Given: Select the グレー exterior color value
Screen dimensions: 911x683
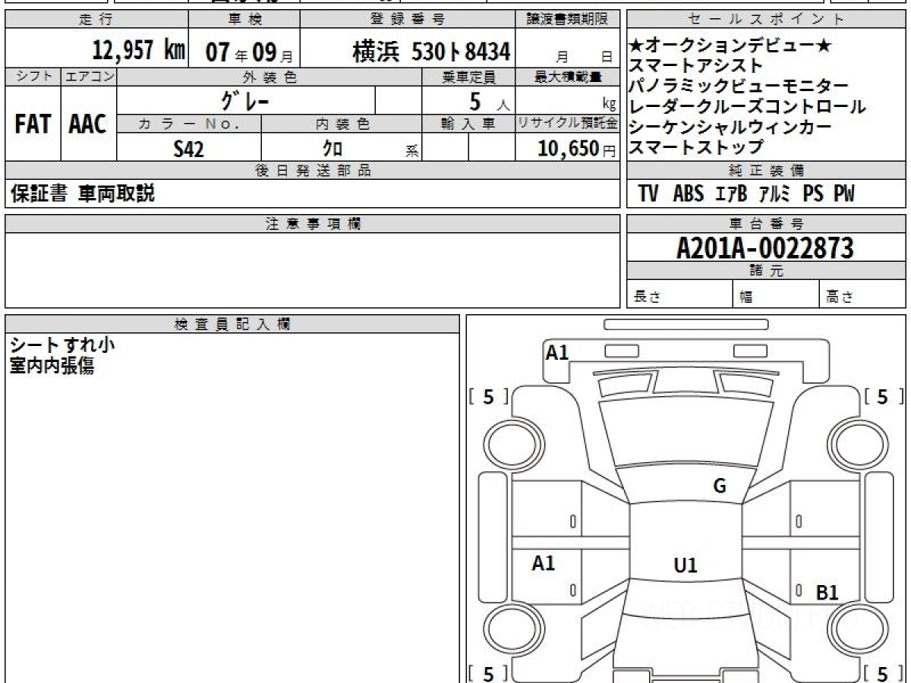Looking at the screenshot, I should pyautogui.click(x=245, y=100).
